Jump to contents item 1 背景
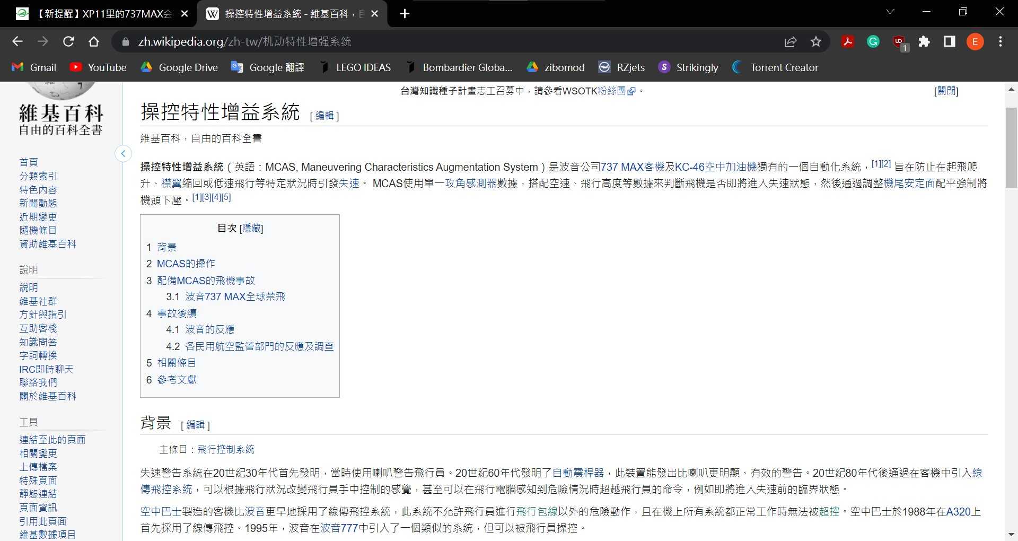This screenshot has height=541, width=1018. pos(166,247)
